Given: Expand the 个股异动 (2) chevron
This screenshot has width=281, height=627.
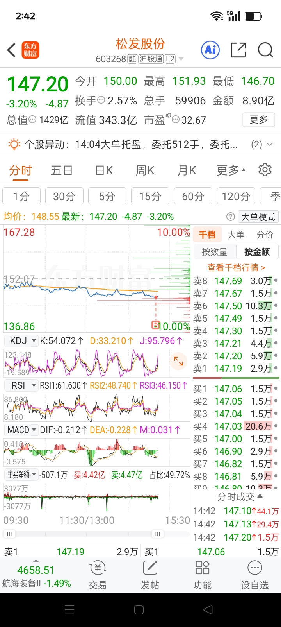Looking at the screenshot, I should click(x=270, y=144).
